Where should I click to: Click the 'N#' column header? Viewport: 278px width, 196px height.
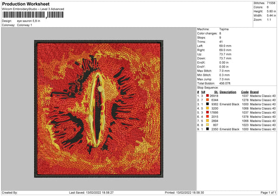203,92
